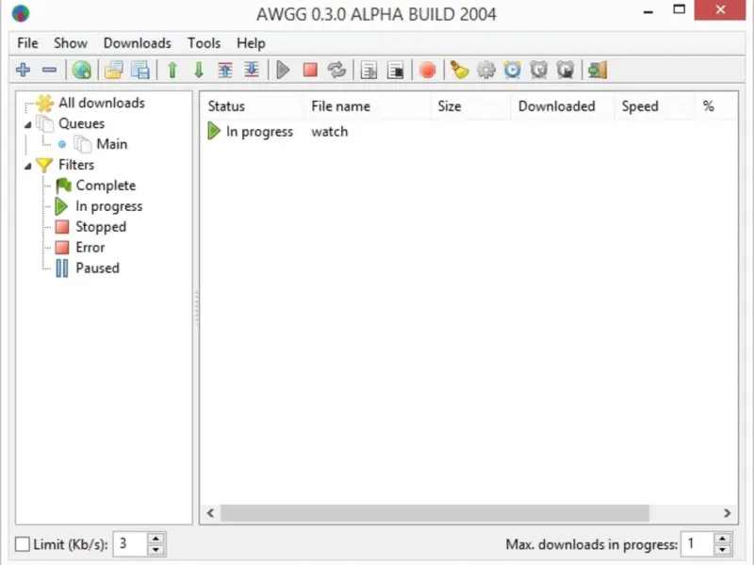Decrease the Limit (Kb/s) value with down arrow
The height and width of the screenshot is (565, 754).
pos(156,550)
